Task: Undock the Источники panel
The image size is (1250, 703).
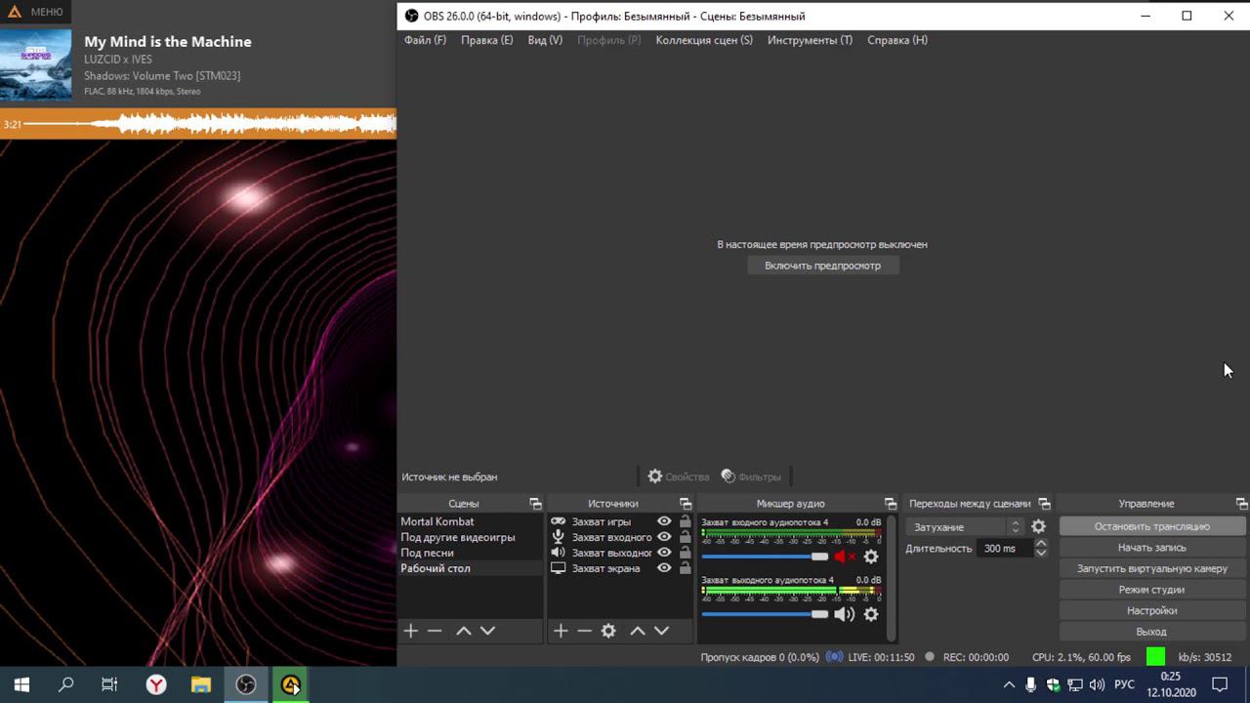Action: click(x=685, y=504)
